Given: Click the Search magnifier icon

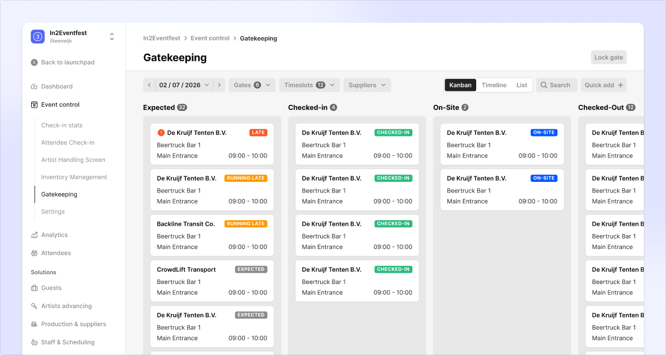Looking at the screenshot, I should [x=544, y=85].
